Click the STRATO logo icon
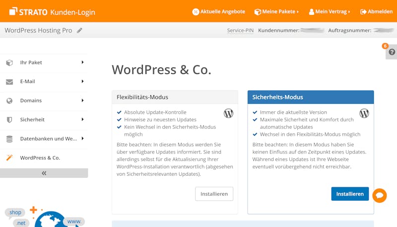The width and height of the screenshot is (397, 227). pyautogui.click(x=13, y=11)
